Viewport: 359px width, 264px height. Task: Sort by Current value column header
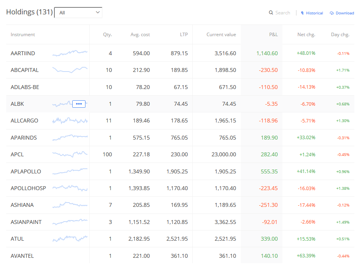(221, 35)
